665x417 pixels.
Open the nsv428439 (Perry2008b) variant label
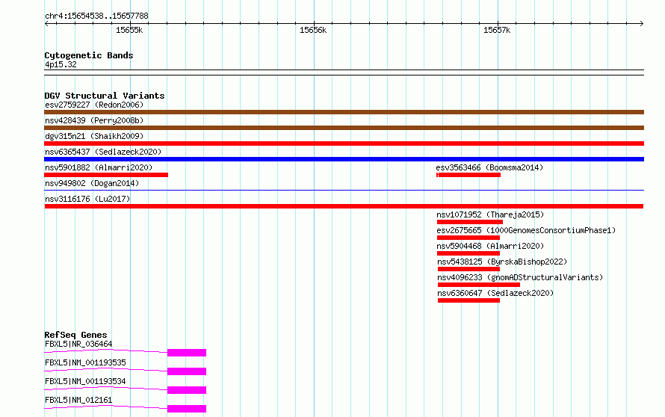point(94,120)
